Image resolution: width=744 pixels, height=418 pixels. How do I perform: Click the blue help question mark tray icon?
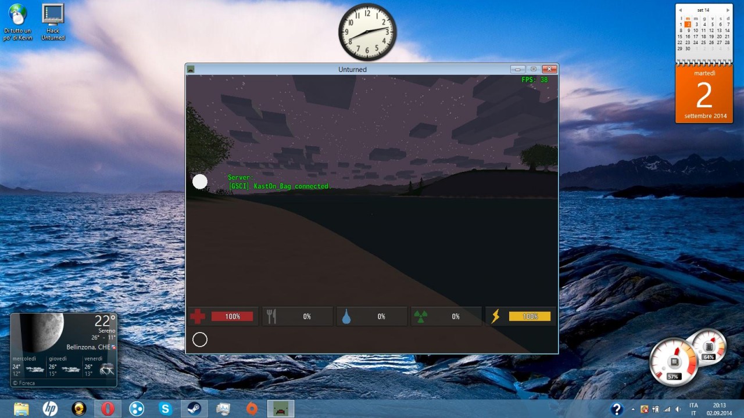pos(617,409)
